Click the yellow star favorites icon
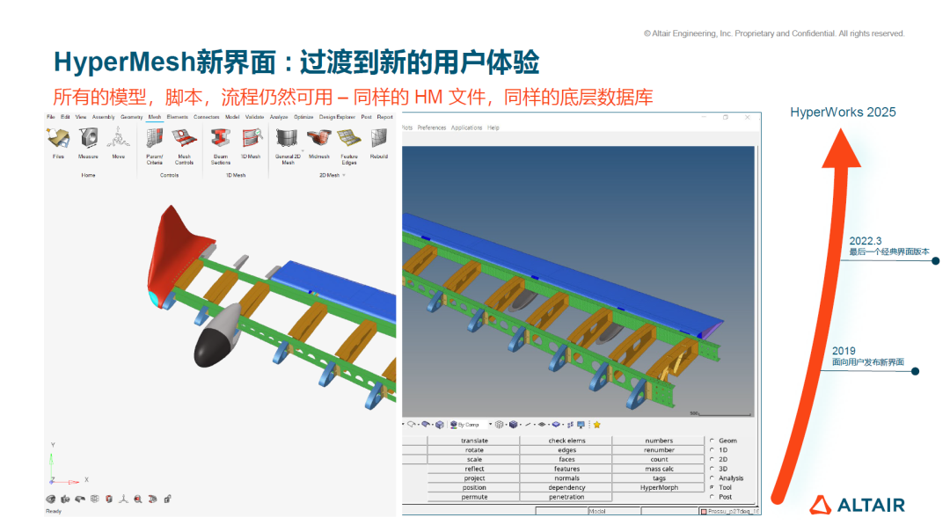 coord(596,424)
